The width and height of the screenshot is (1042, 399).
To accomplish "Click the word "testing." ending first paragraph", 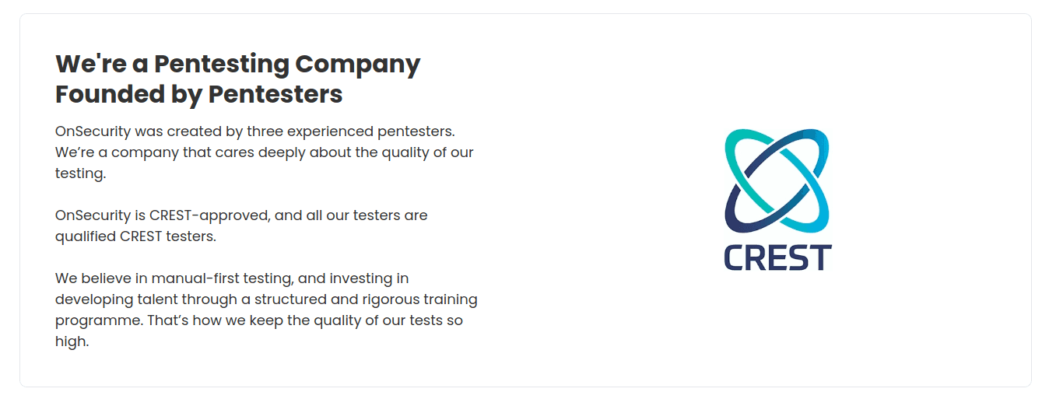I will point(80,173).
